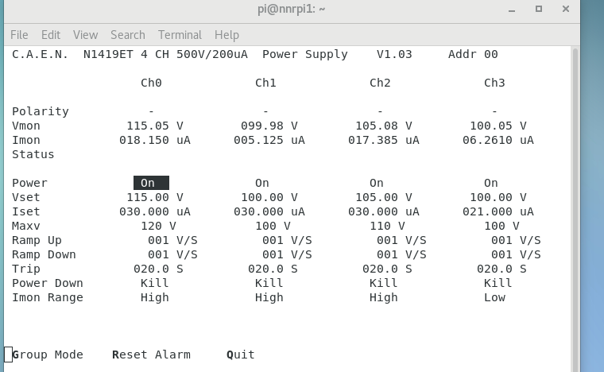The width and height of the screenshot is (604, 372).
Task: Select Ch0 Vset value 115.00 V
Action: point(155,197)
